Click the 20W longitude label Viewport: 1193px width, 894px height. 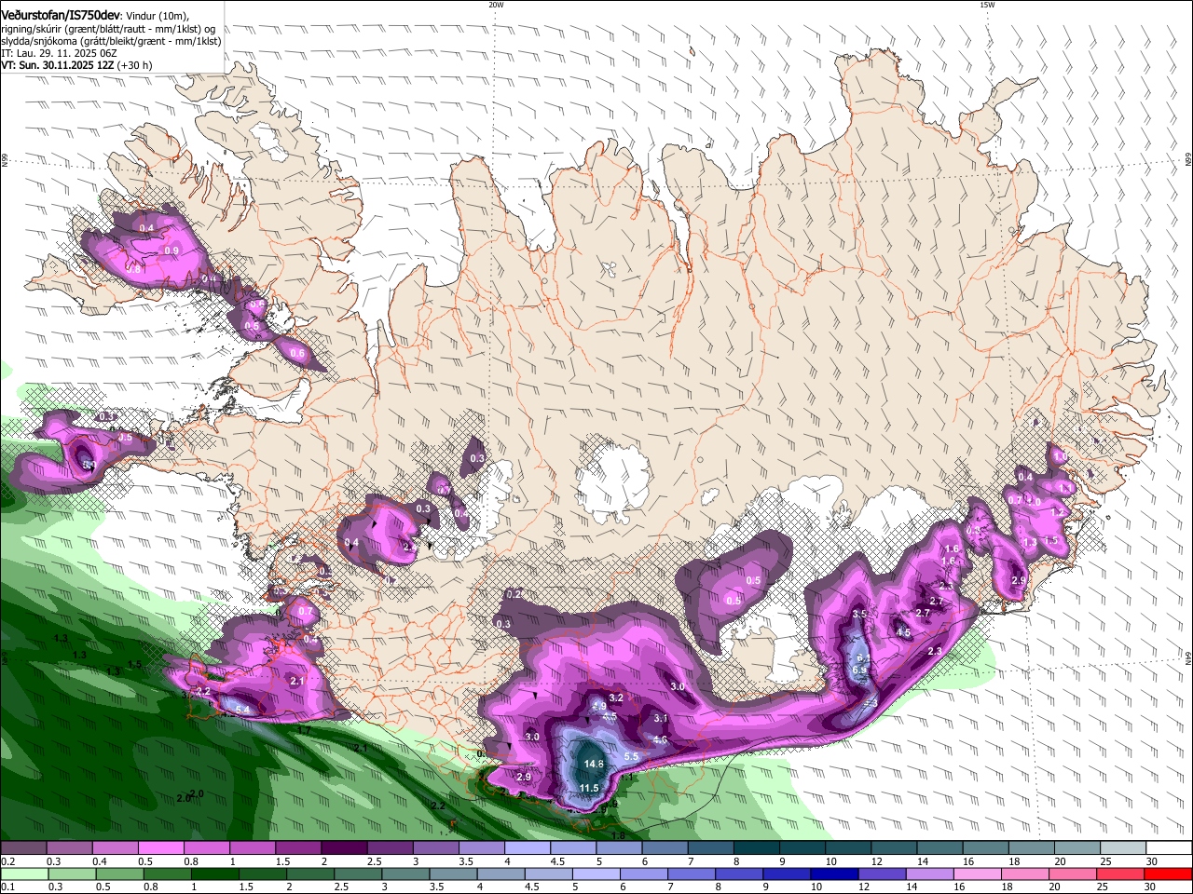496,5
